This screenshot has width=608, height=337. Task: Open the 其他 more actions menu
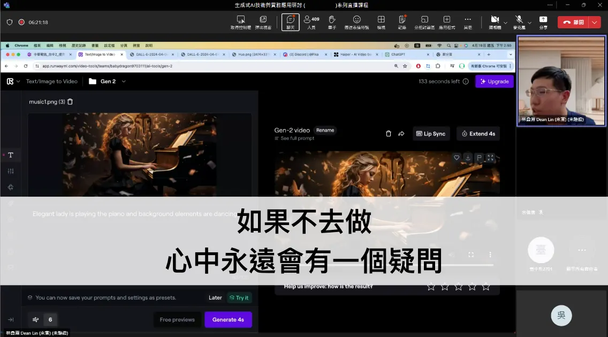coord(468,22)
